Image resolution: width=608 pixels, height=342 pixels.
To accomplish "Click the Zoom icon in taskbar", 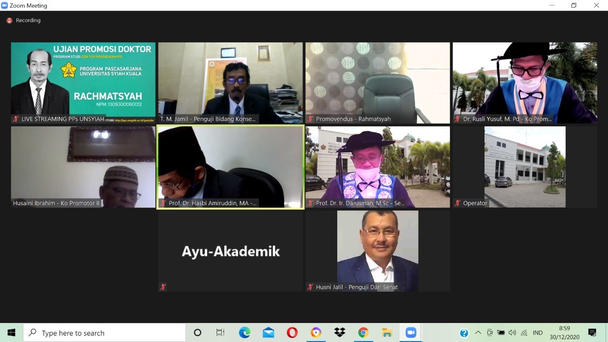I will pos(411,333).
